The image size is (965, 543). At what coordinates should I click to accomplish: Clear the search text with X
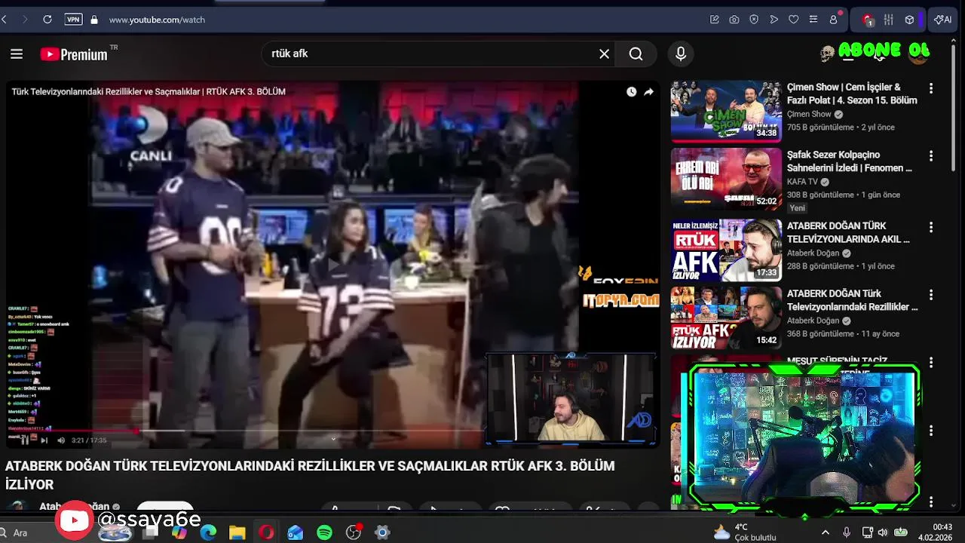[604, 54]
